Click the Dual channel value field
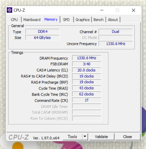This screenshot has height=149, width=146. pyautogui.click(x=116, y=32)
